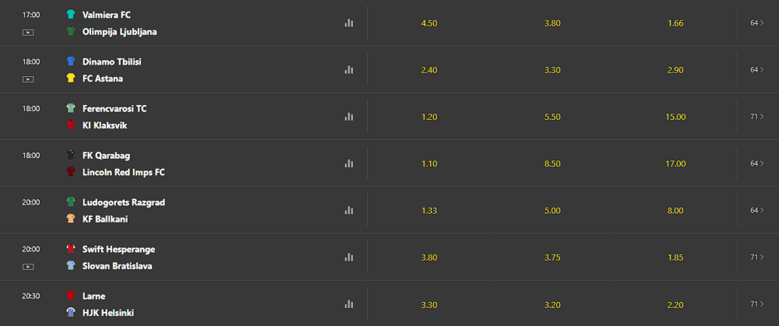Open Olimpija Ljubljana team link
Screen dimensions: 779x326
coord(119,32)
